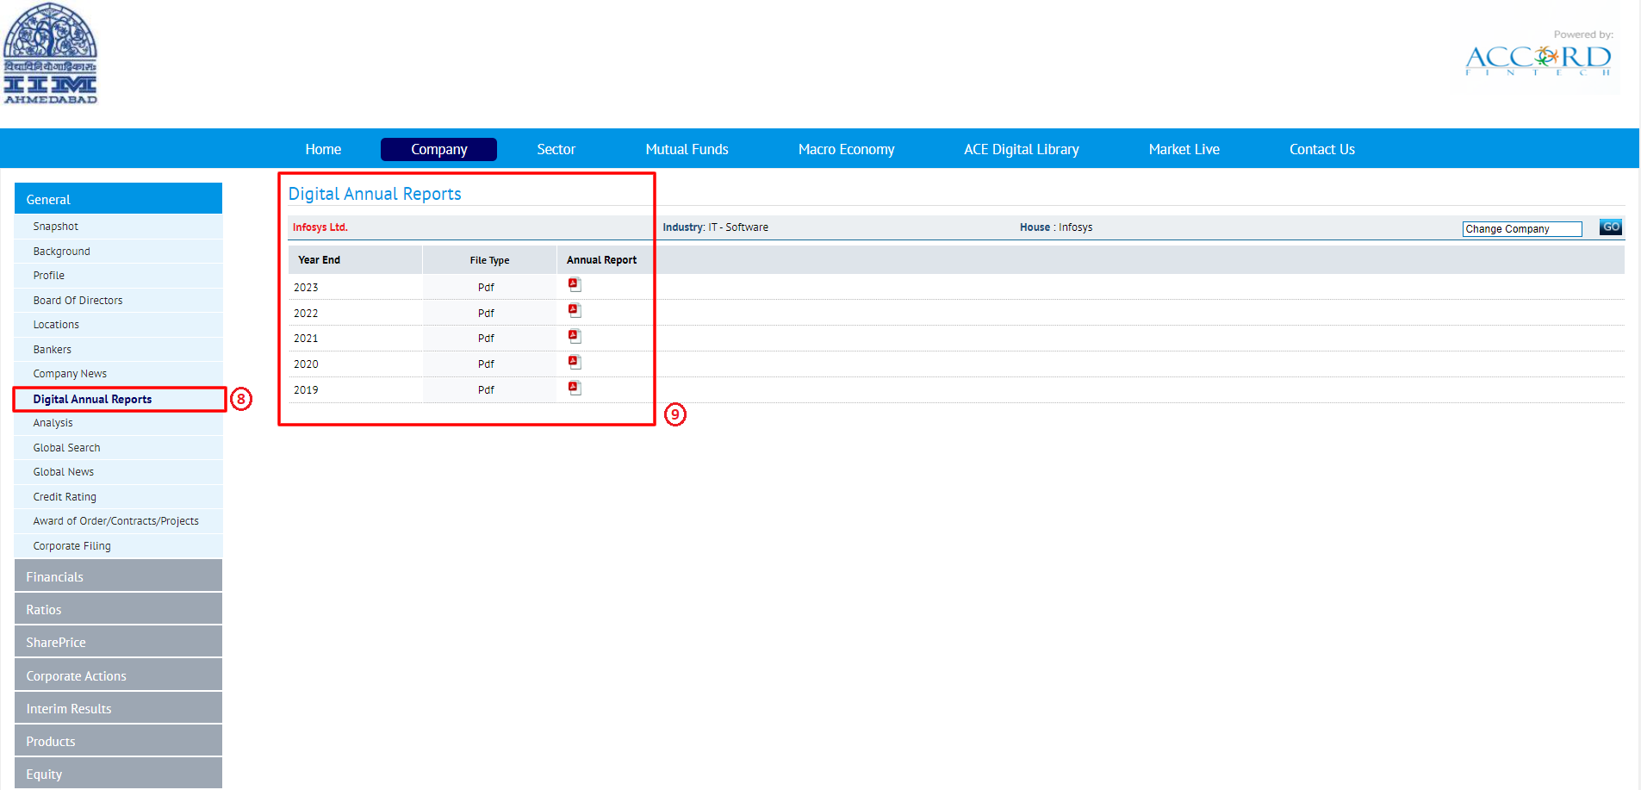Go to the Home menu

(323, 149)
